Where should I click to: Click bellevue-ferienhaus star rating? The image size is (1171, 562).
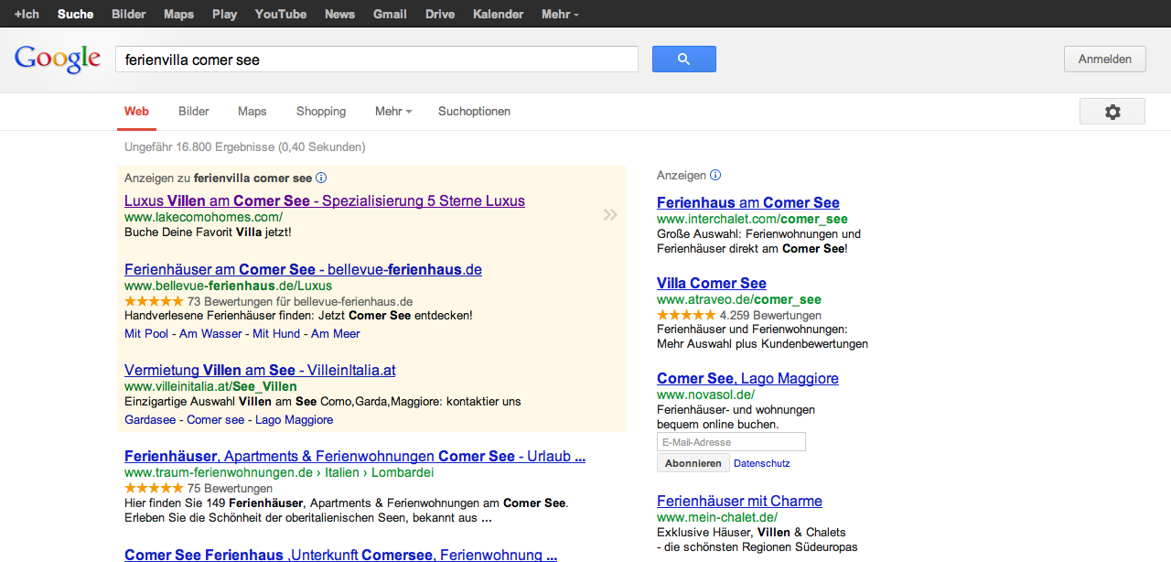(x=154, y=301)
